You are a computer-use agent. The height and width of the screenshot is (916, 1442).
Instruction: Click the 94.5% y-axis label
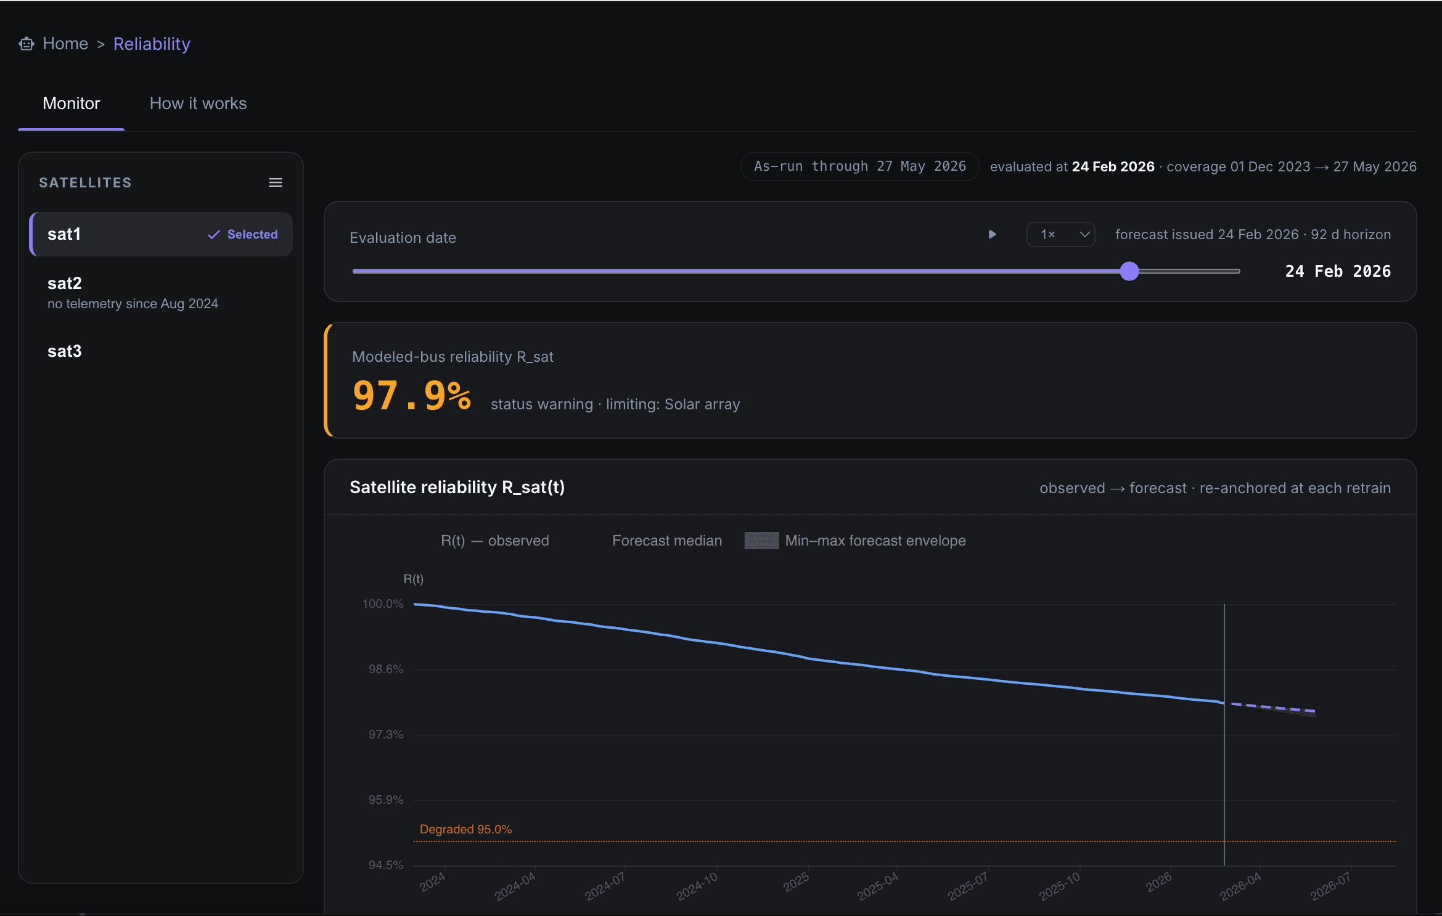pyautogui.click(x=386, y=865)
